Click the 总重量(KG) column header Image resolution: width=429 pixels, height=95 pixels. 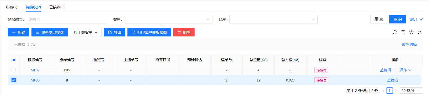coord(259,60)
